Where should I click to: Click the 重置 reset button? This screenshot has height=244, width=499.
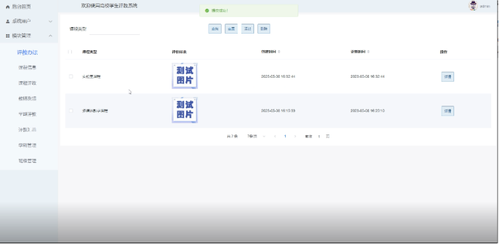pyautogui.click(x=231, y=28)
